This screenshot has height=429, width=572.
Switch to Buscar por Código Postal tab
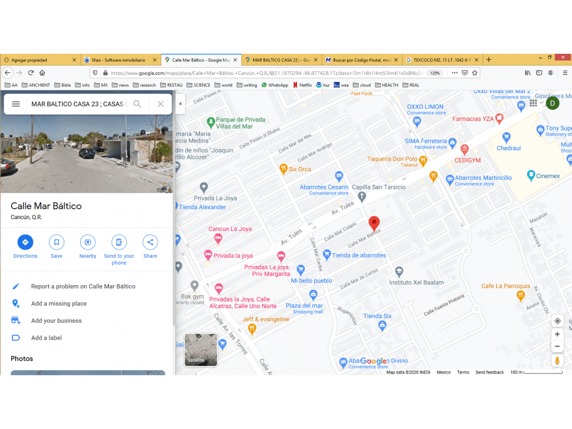coord(362,60)
